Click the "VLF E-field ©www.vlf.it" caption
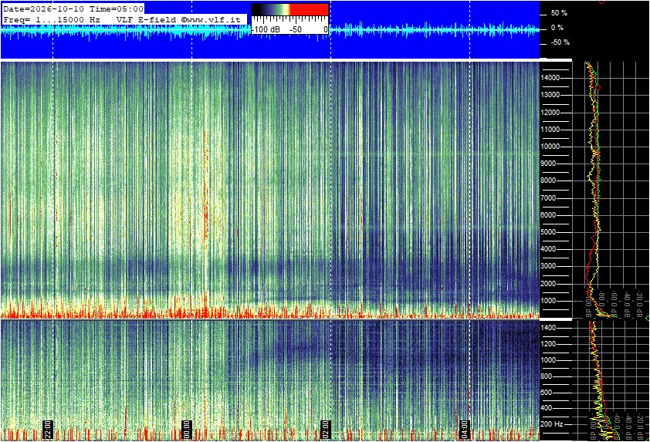650x442 pixels. pos(178,19)
